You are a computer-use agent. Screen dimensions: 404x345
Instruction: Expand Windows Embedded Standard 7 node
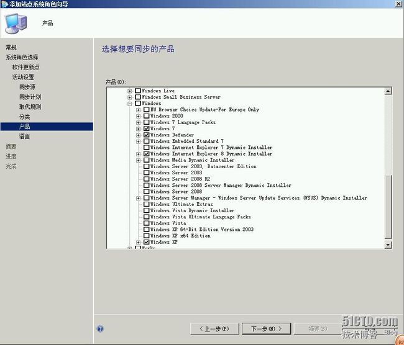click(x=139, y=141)
